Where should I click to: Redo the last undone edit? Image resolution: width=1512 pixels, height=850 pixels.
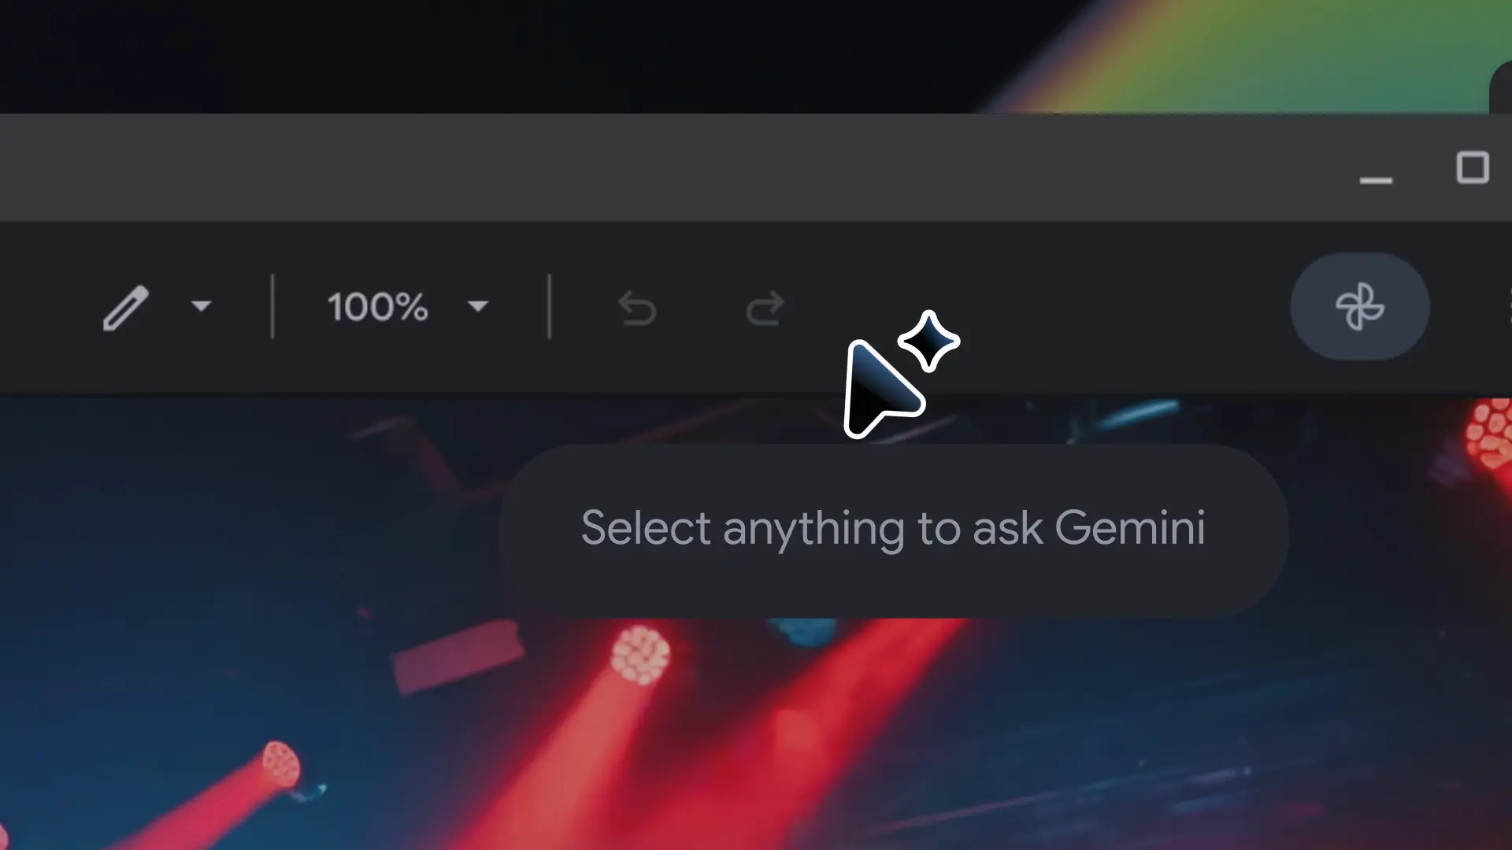point(765,308)
